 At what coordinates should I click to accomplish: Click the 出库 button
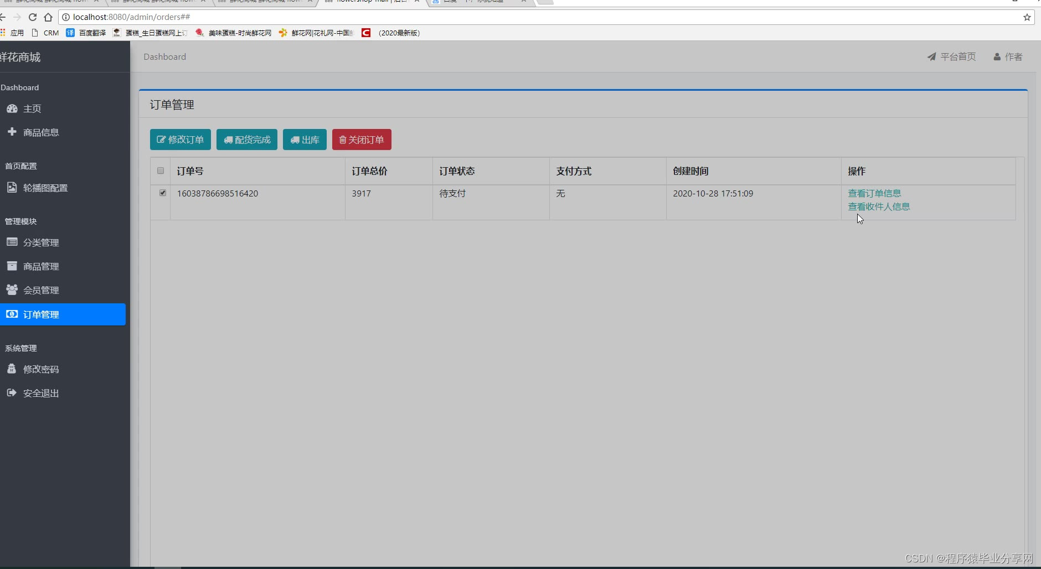point(305,139)
